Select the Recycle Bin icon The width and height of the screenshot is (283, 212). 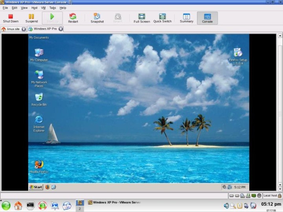click(39, 99)
